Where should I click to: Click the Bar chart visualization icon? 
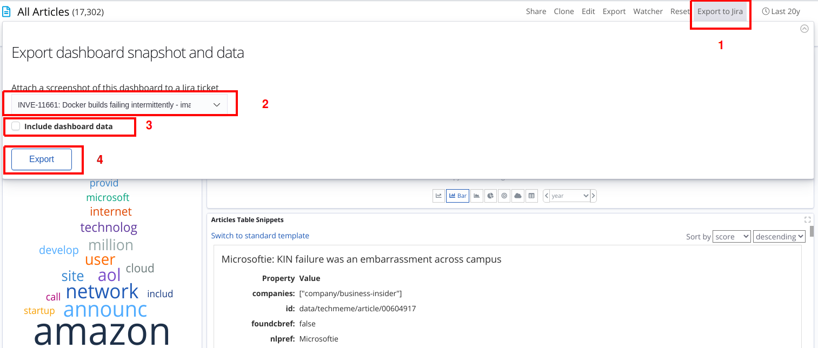click(x=457, y=196)
